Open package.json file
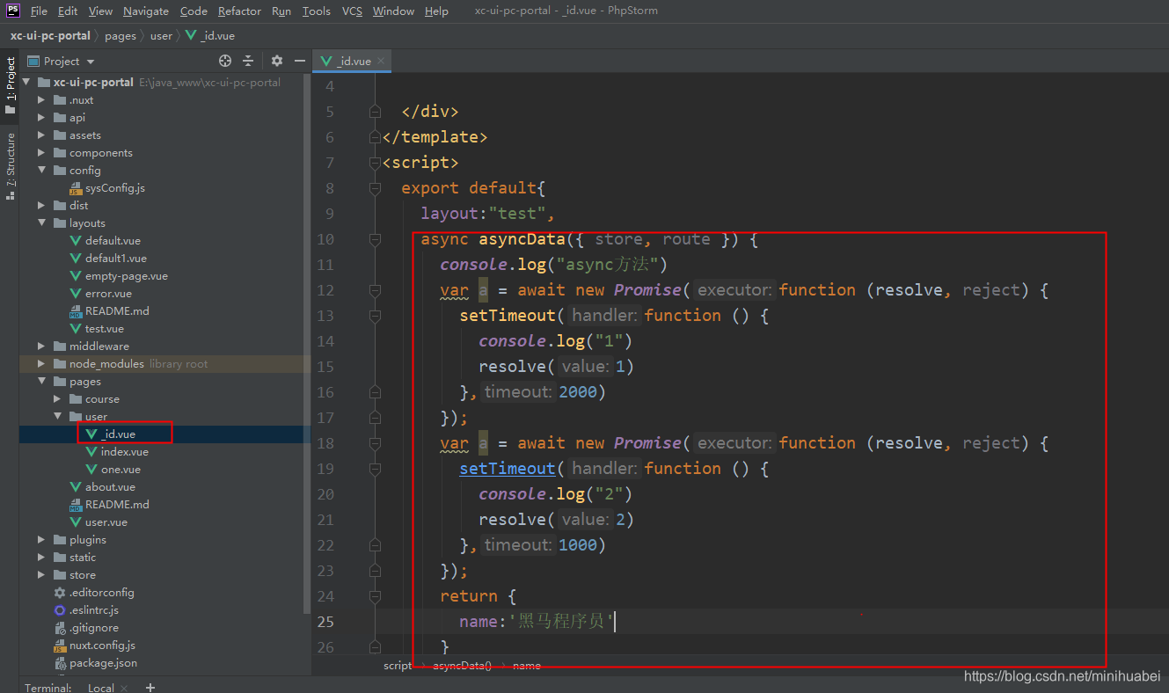 coord(103,662)
